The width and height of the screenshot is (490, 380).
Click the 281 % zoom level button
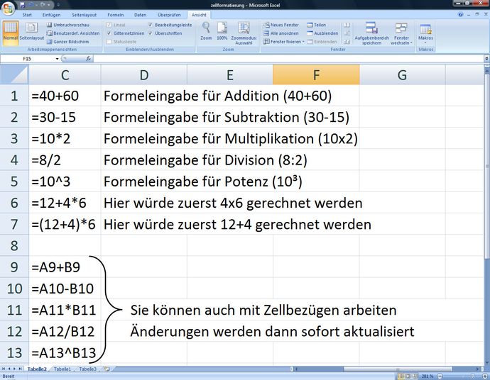click(x=428, y=376)
